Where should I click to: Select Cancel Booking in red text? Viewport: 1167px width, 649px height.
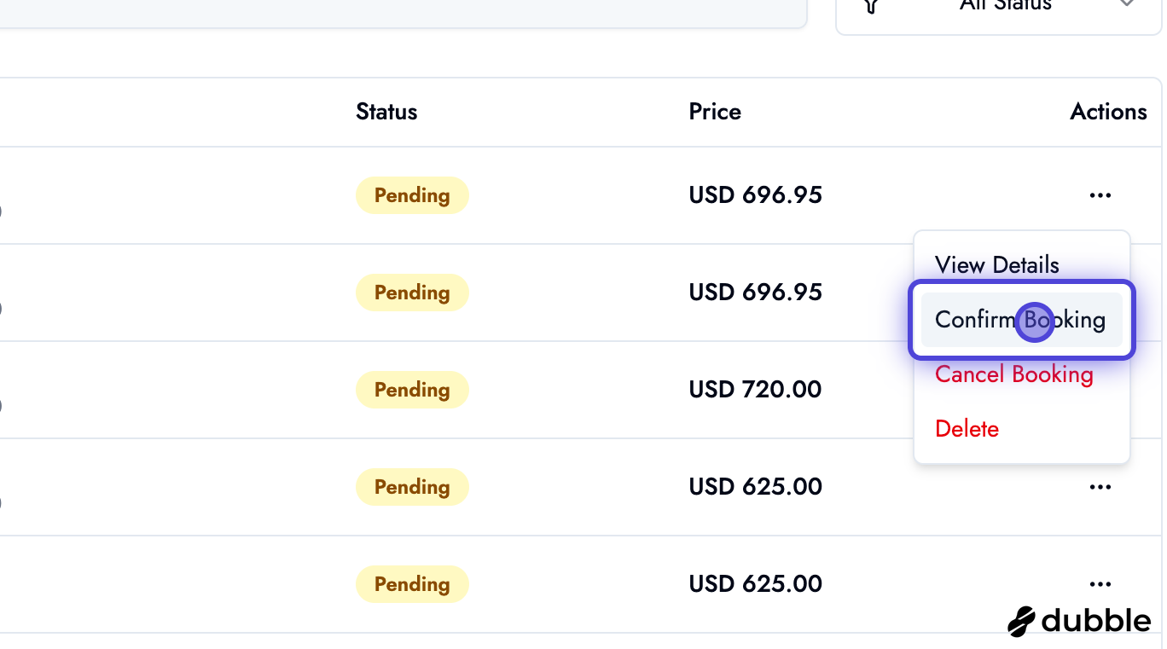click(1013, 374)
